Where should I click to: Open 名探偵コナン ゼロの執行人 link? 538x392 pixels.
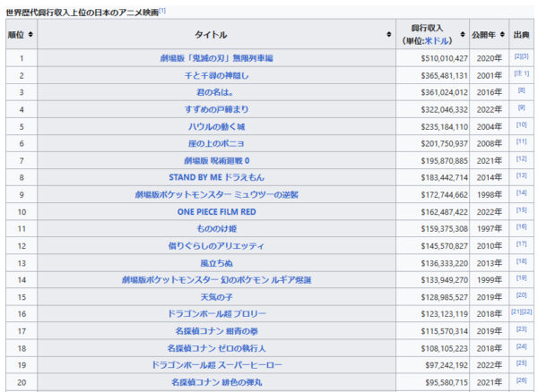pos(216,348)
